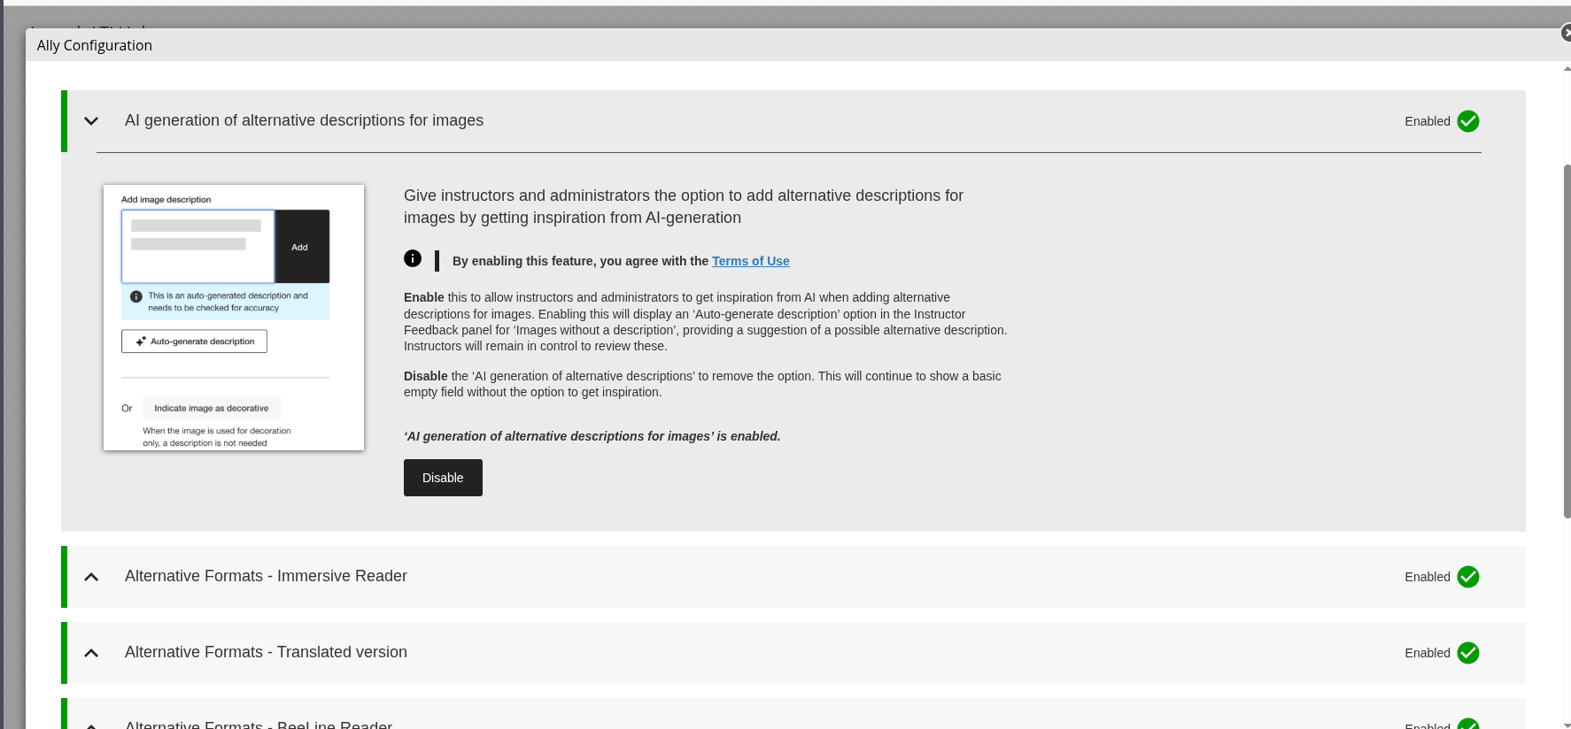Click the Add image description preview thumbnail
The height and width of the screenshot is (729, 1571).
pos(234,318)
